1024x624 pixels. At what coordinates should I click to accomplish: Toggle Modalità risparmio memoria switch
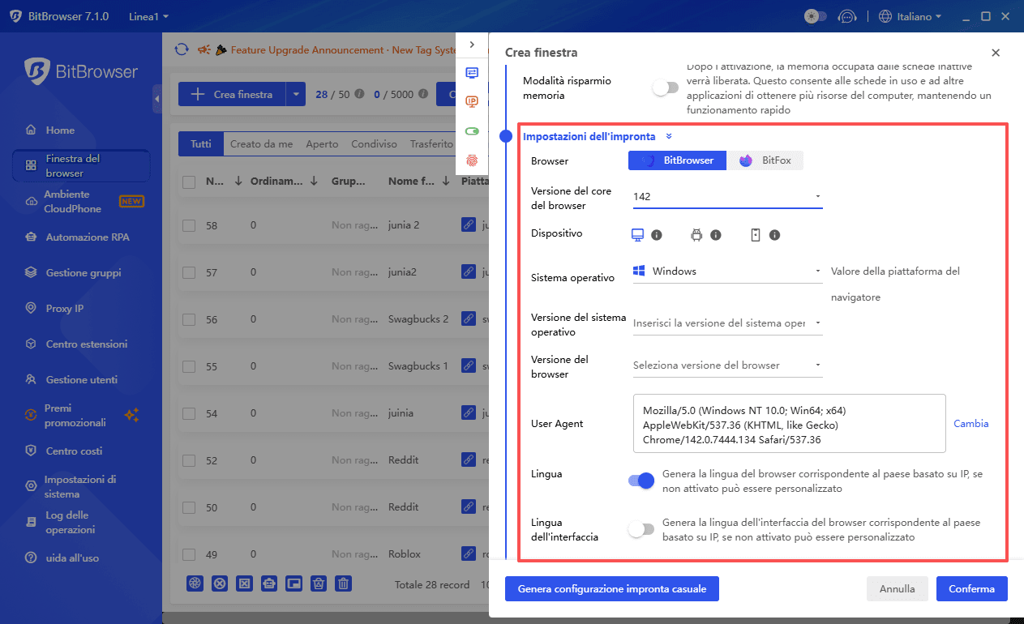[665, 88]
